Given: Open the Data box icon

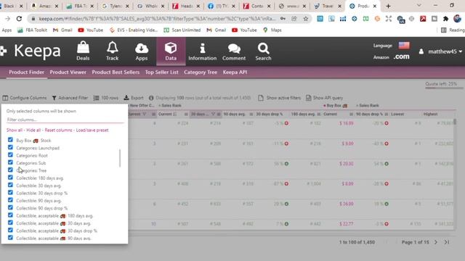Looking at the screenshot, I should [x=171, y=48].
